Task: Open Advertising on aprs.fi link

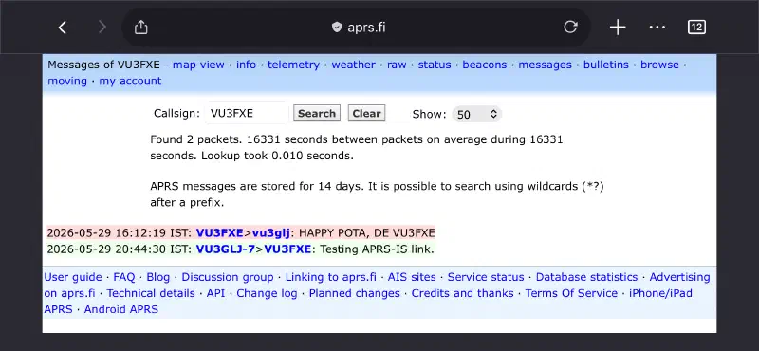Action: pos(679,277)
